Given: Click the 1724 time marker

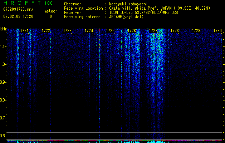Looking at the screenshot, I should pyautogui.click(x=89, y=31).
